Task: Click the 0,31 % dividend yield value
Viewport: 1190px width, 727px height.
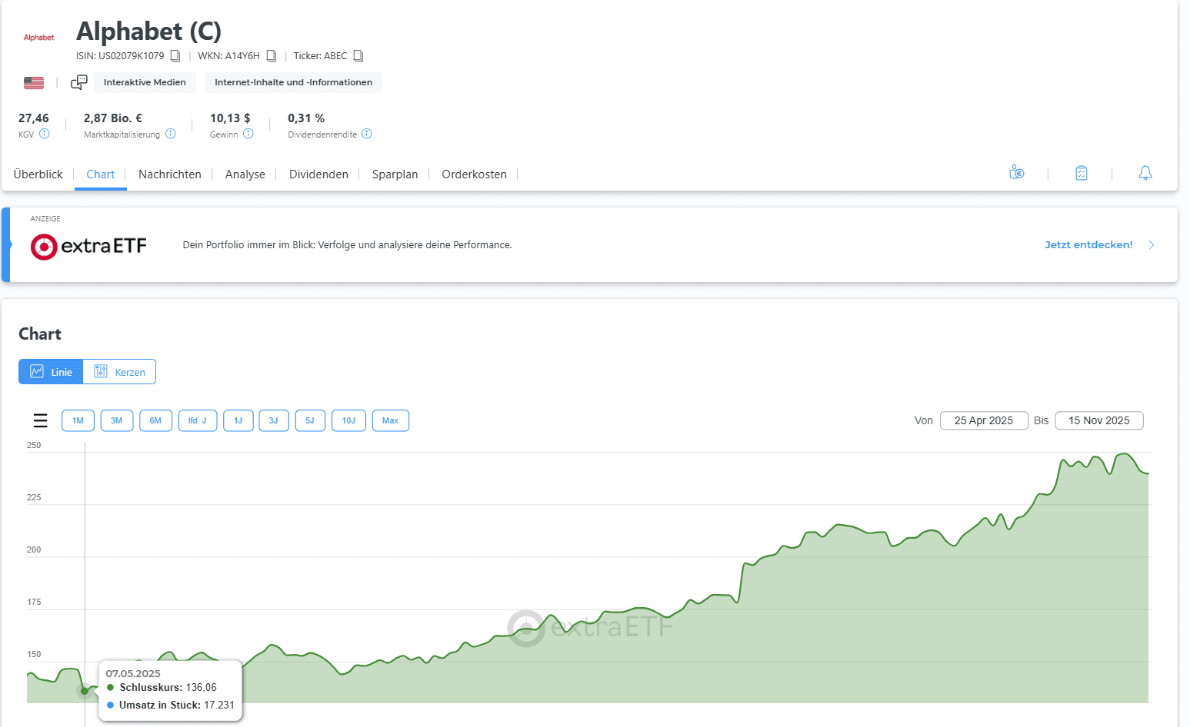Action: click(306, 118)
